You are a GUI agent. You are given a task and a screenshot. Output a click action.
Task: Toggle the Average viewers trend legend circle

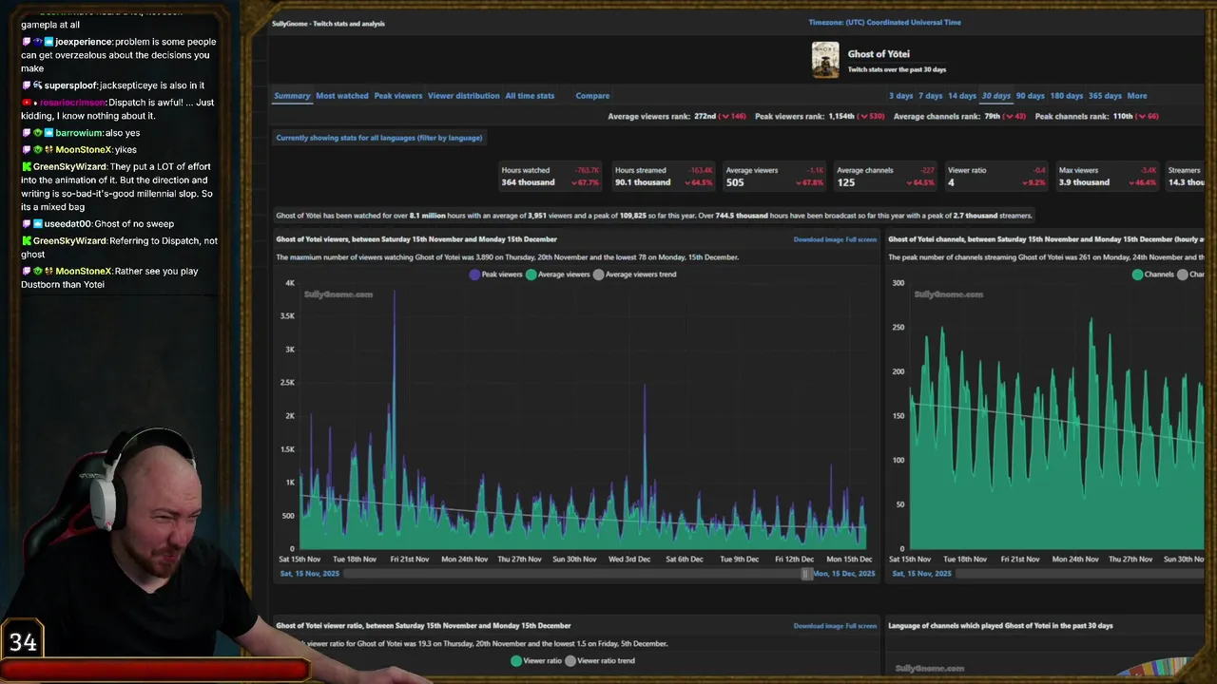click(598, 275)
